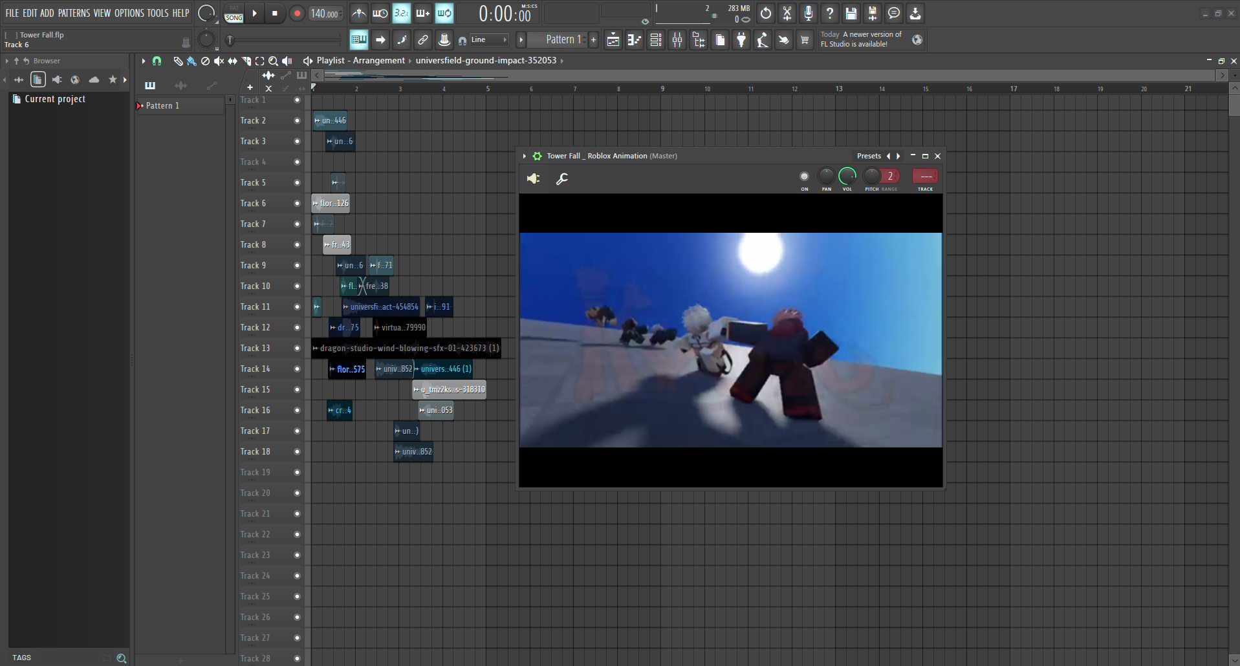Click the plugin mixer TRACK selector
The width and height of the screenshot is (1240, 666).
click(x=925, y=176)
